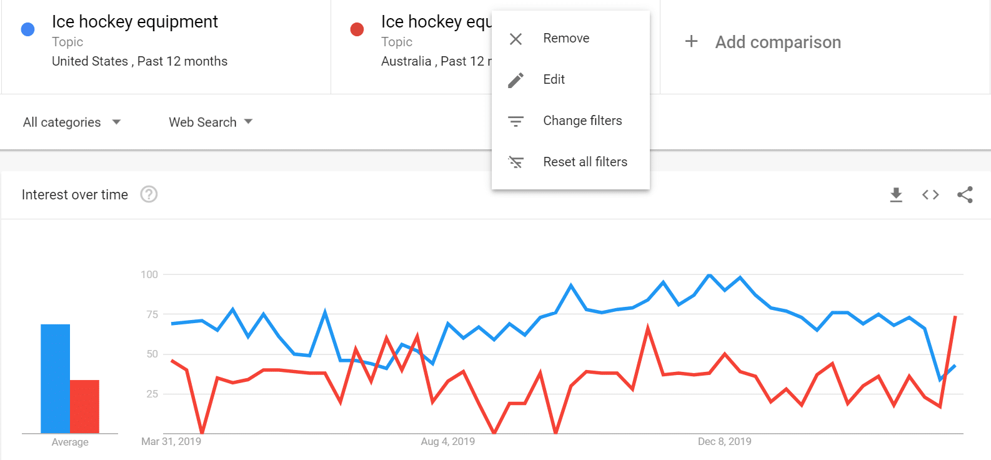Click the blue topic indicator dot
The width and height of the screenshot is (991, 460).
click(27, 29)
